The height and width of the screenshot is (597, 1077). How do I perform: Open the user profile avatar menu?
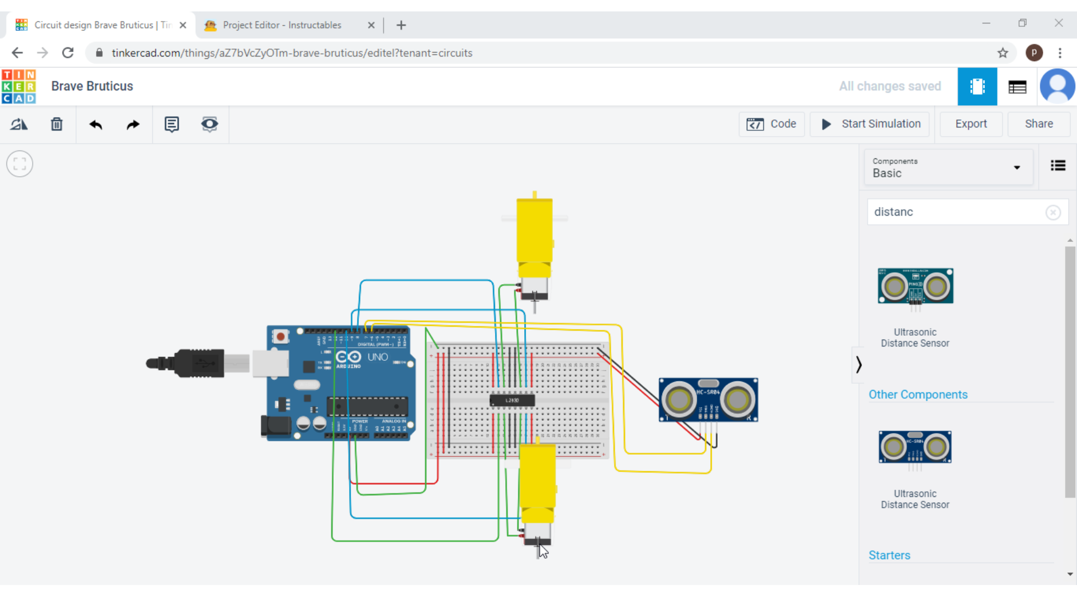click(x=1057, y=86)
